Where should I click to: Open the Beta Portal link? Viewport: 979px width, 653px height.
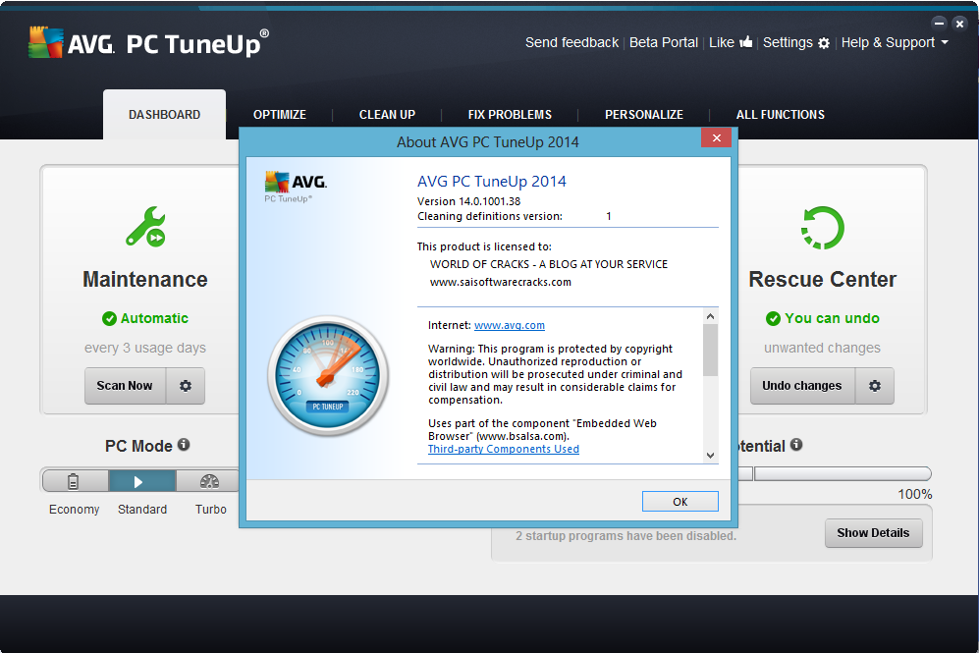(663, 42)
